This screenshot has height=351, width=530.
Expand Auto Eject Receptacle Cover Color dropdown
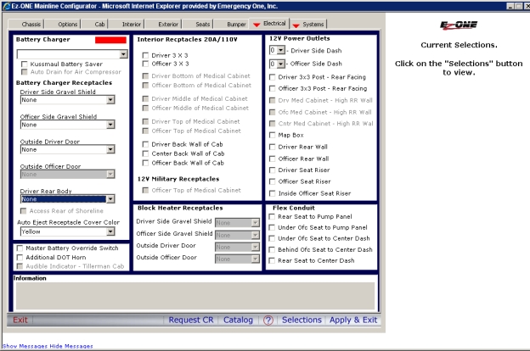click(110, 231)
